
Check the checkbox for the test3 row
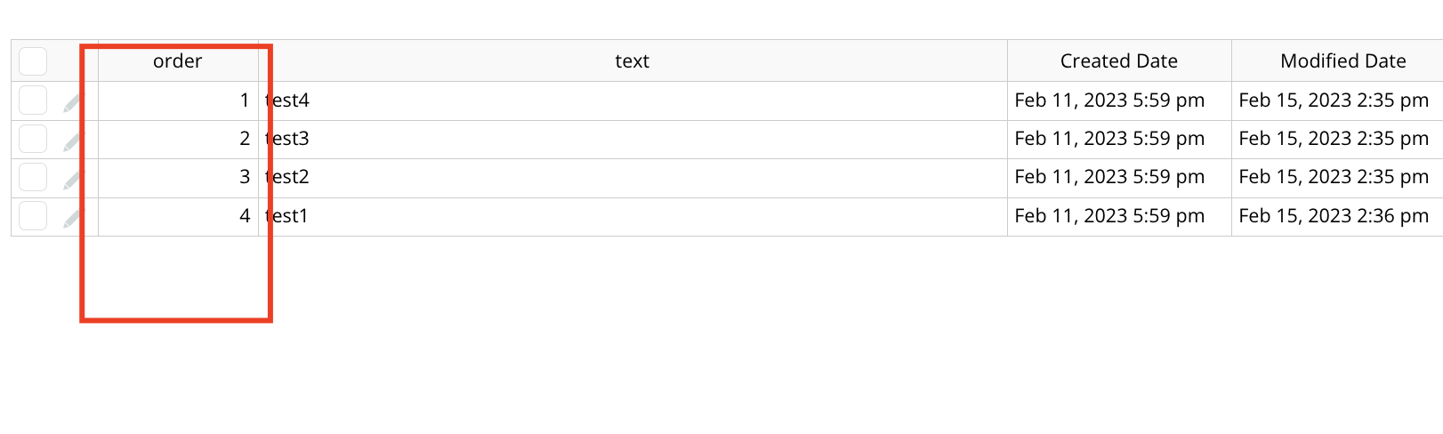coord(33,139)
